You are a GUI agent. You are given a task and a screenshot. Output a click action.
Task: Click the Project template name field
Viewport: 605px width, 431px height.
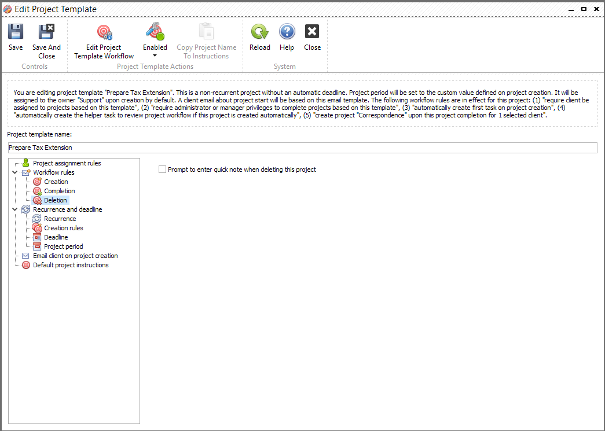(x=302, y=148)
